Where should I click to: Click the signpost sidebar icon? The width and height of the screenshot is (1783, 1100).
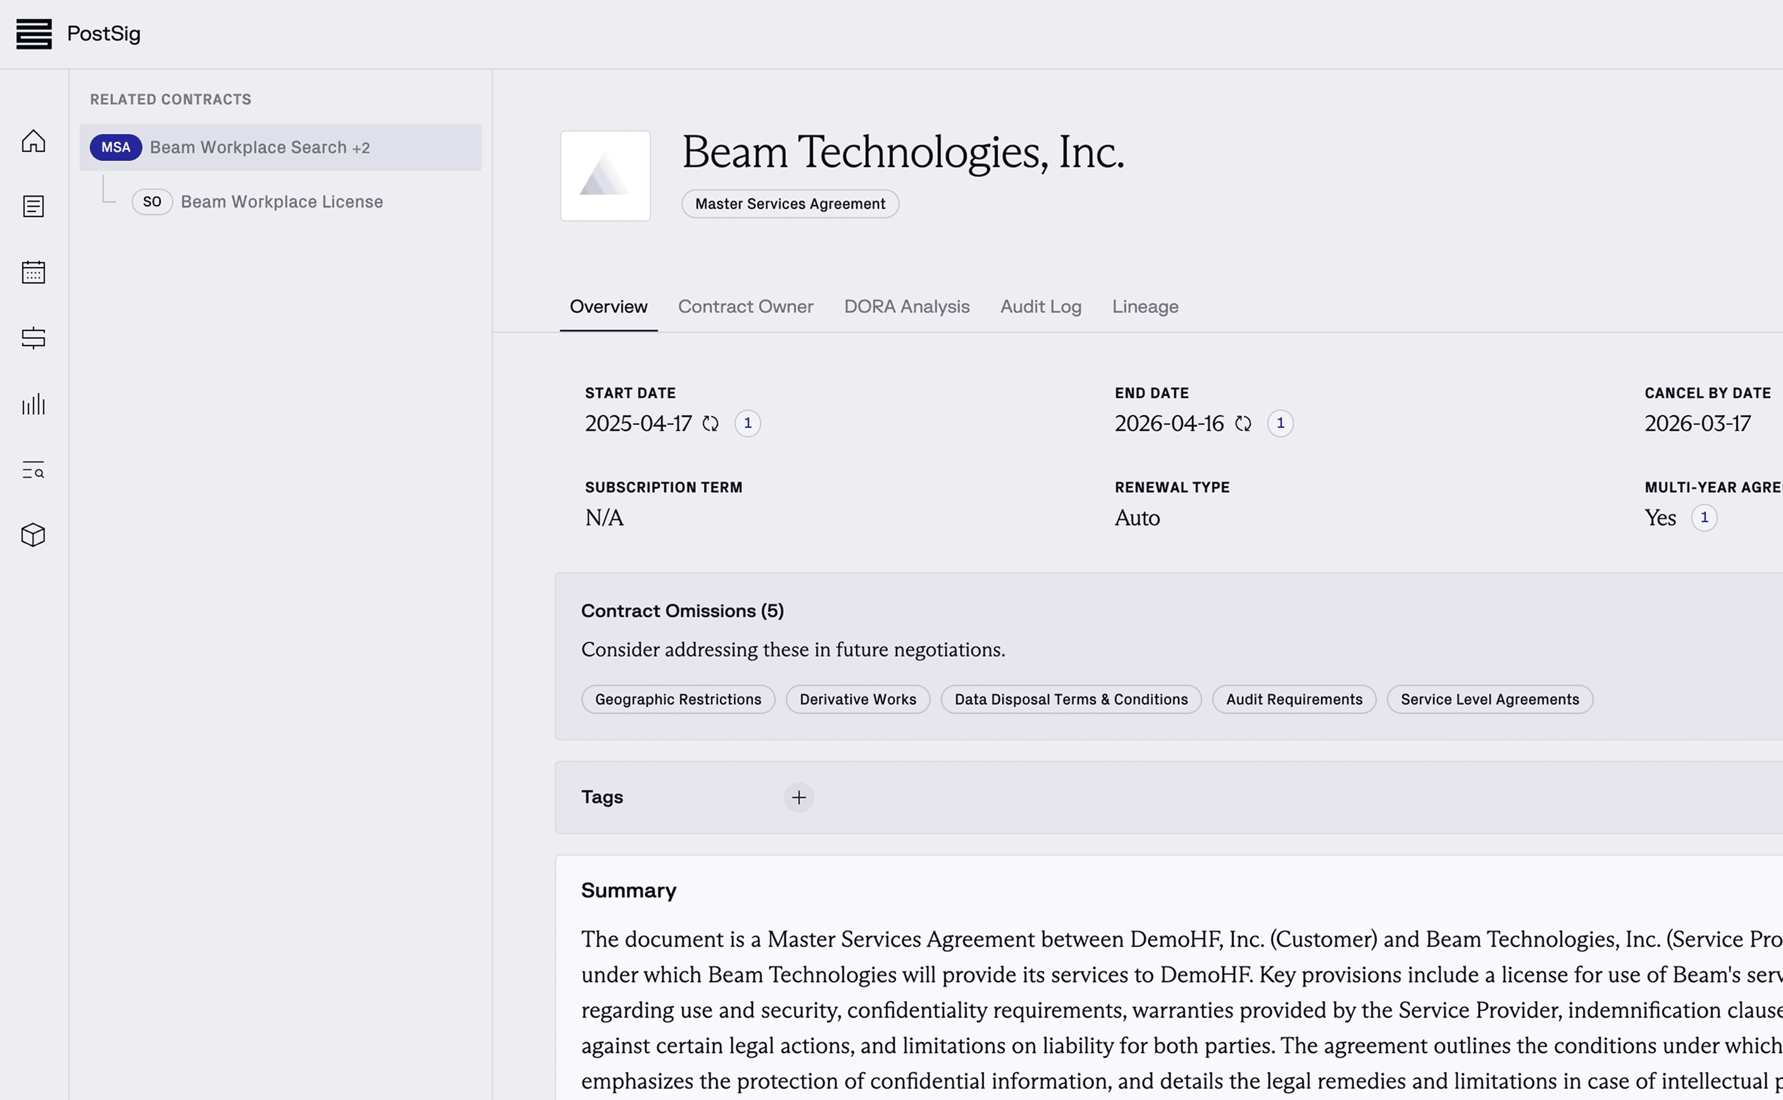point(34,339)
